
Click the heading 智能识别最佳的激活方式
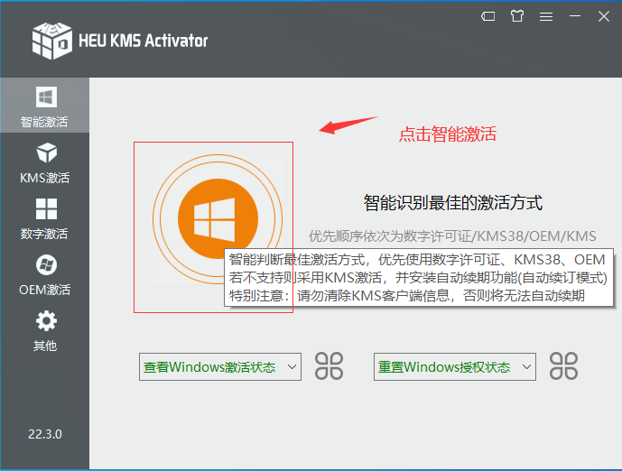pos(452,203)
